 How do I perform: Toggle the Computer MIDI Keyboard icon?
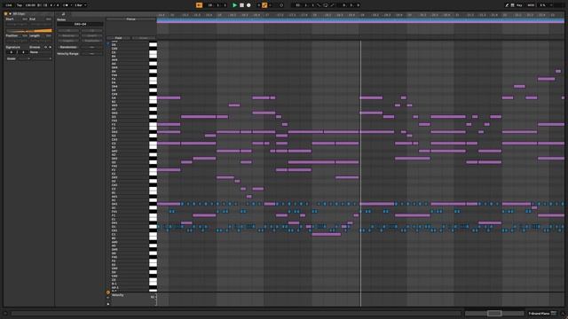click(513, 5)
